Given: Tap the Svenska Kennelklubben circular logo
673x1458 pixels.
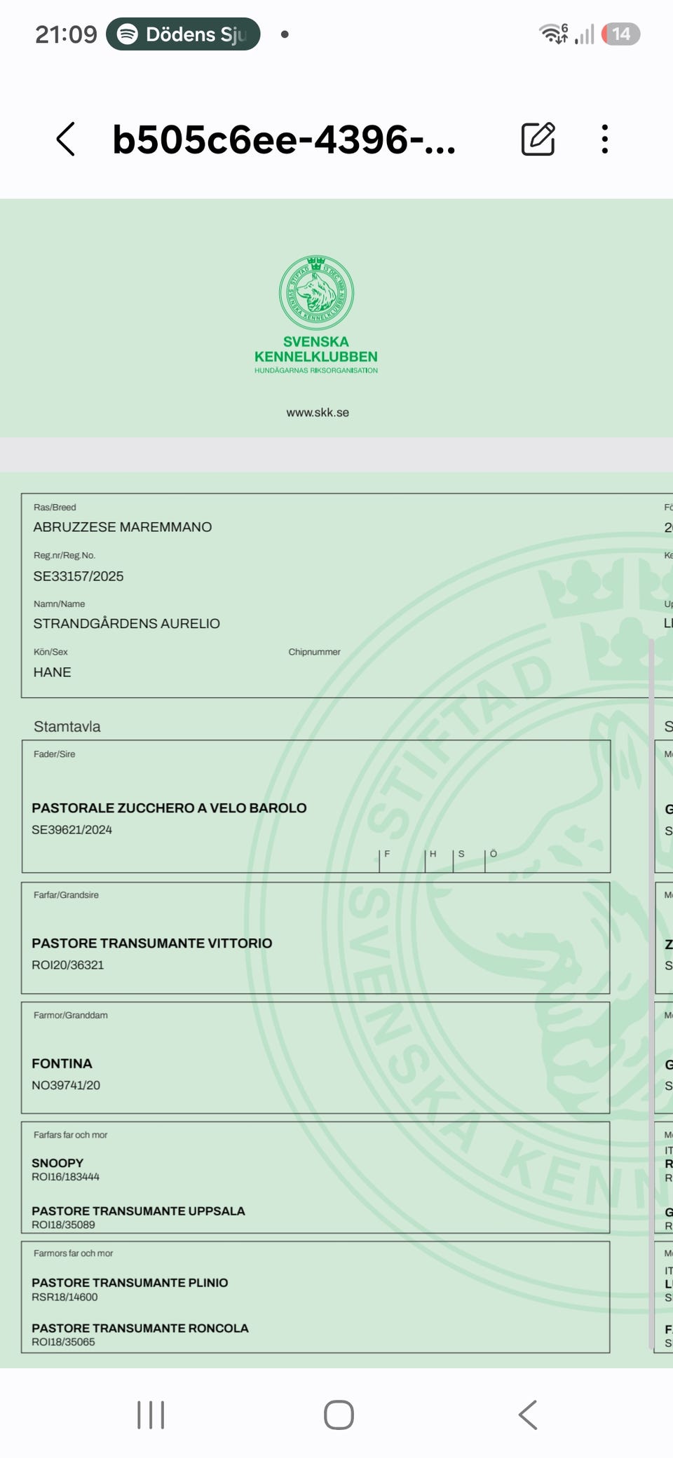Looking at the screenshot, I should coord(316,293).
